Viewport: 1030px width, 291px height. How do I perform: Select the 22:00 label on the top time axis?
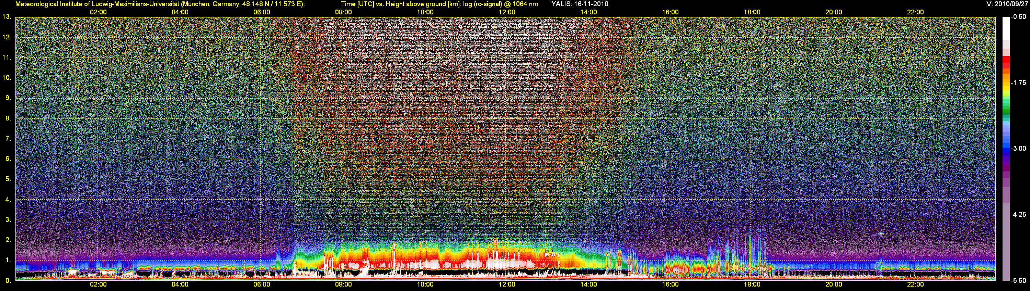coord(915,12)
